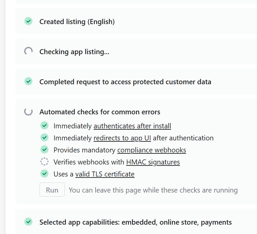The image size is (257, 234).
Task: Open the authenticates after install link
Action: [132, 126]
